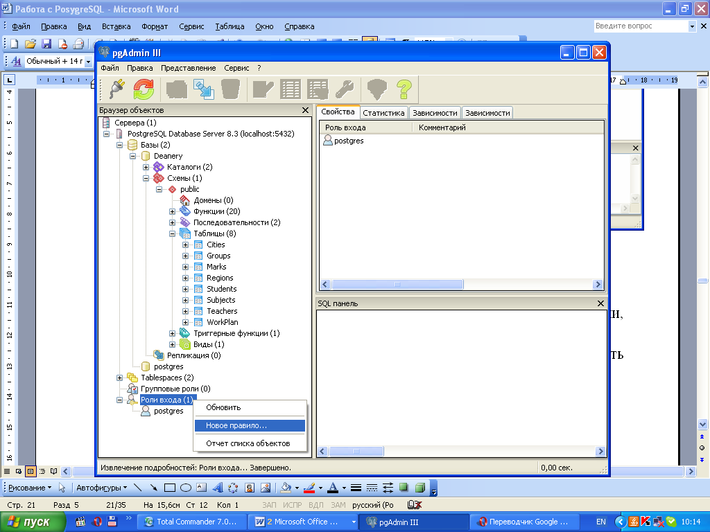Select the Deanery database icon

pyautogui.click(x=146, y=156)
